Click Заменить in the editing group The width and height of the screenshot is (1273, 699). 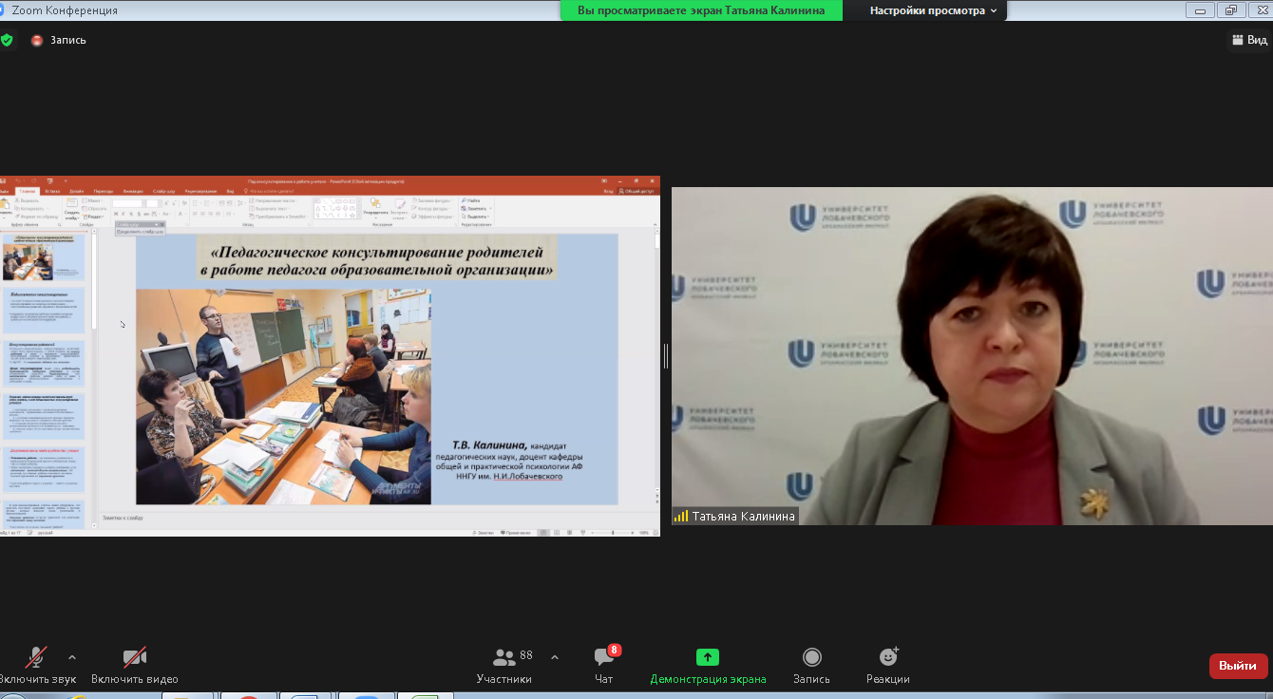coord(475,208)
